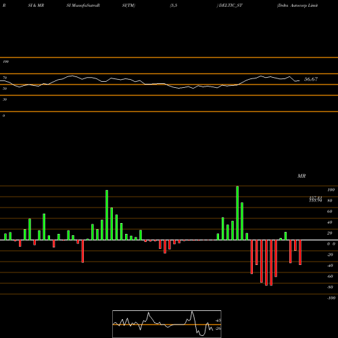338x338 pixels.
Task: Click the 0 label on RSI axis
Action: (3, 116)
